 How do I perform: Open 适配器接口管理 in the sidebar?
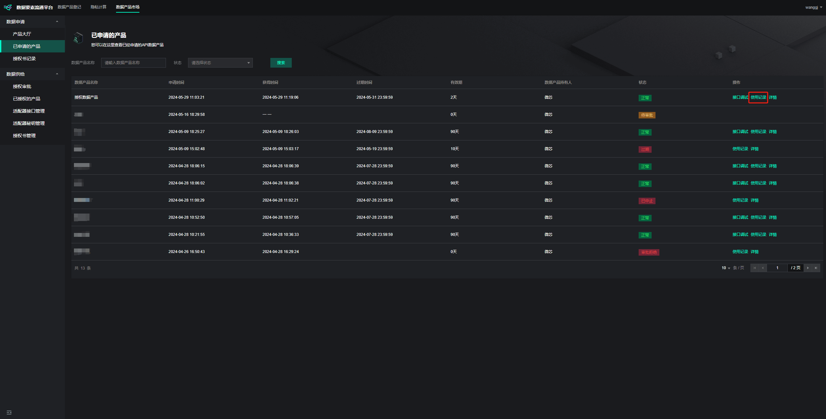point(29,111)
